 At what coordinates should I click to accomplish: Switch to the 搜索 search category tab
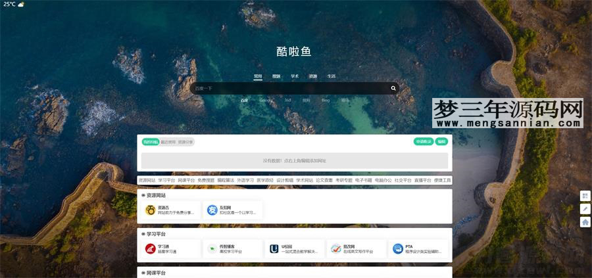pos(276,76)
